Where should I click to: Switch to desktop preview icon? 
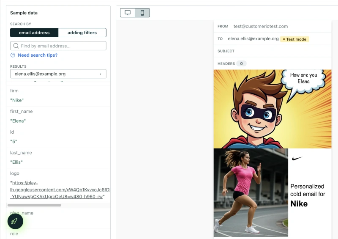[x=128, y=13]
